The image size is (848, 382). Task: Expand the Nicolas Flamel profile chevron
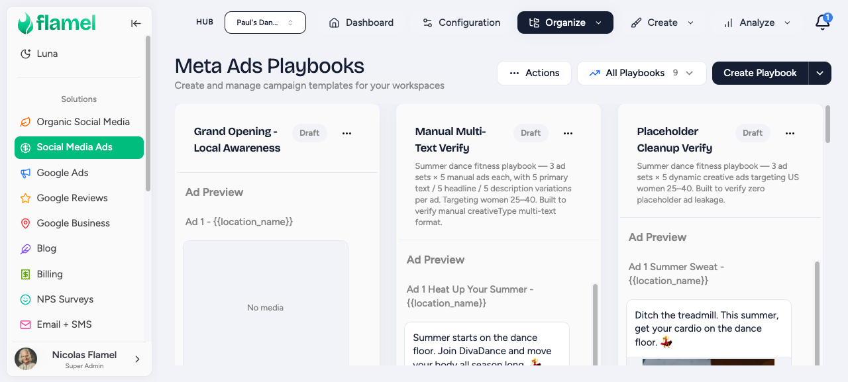(137, 359)
